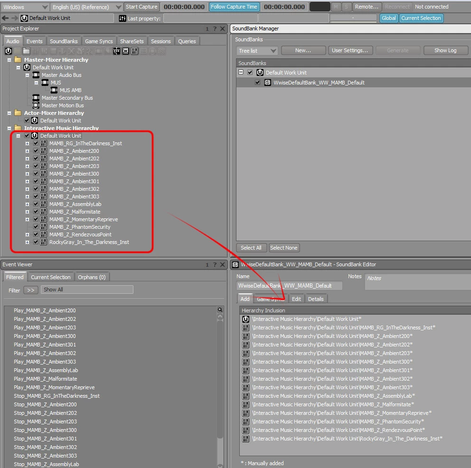Toggle checkbox for MAMB_Z_Ambient200
The image size is (471, 468).
point(36,151)
